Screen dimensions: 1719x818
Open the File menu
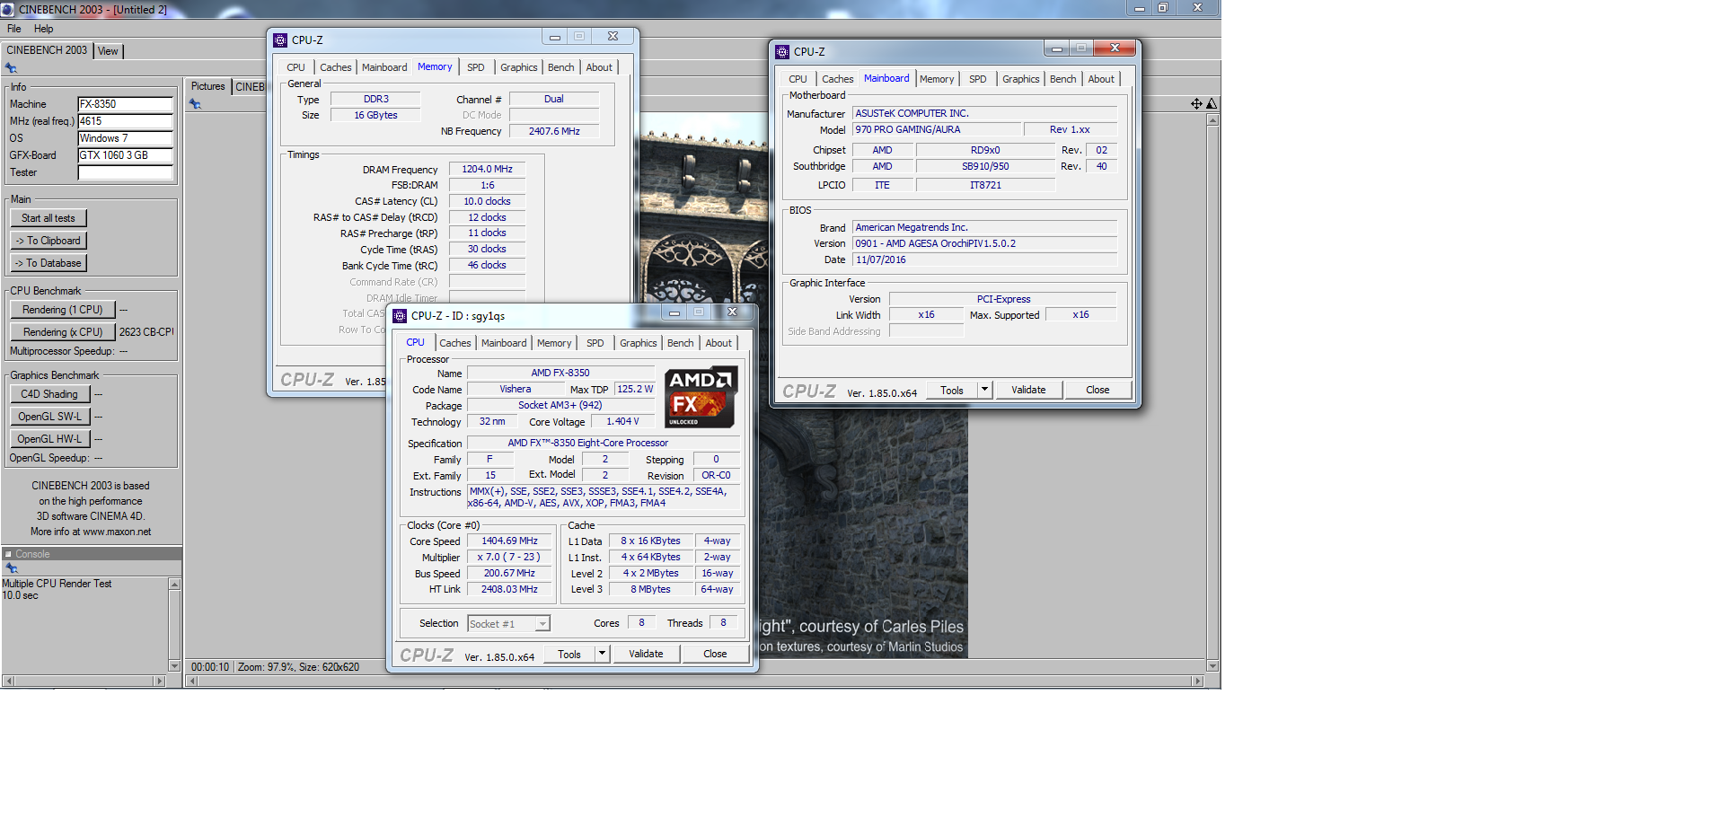[14, 29]
